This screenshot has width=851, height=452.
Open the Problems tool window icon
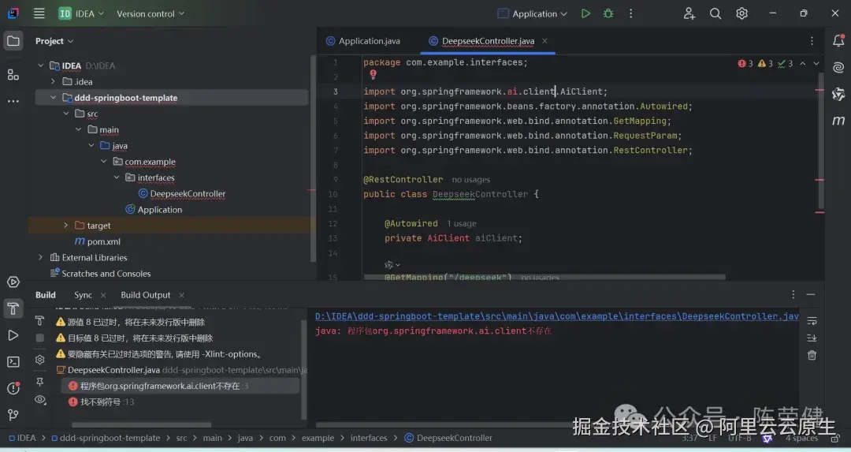[x=13, y=388]
